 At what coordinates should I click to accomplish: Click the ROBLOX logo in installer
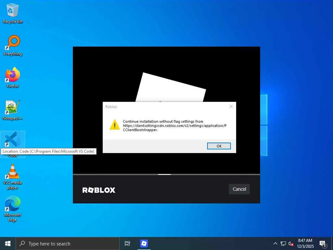[x=99, y=190]
